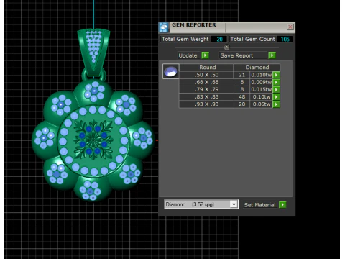Click the pendant bail with pave gems
345x259 pixels.
[x=93, y=52]
